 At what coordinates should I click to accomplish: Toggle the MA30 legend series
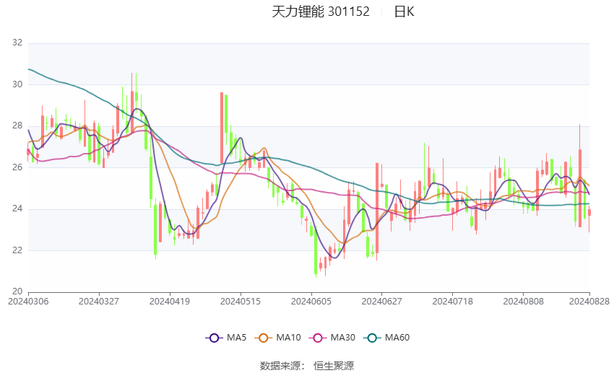point(332,338)
